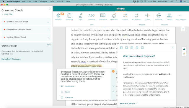Run the Grammar report

click(92, 17)
